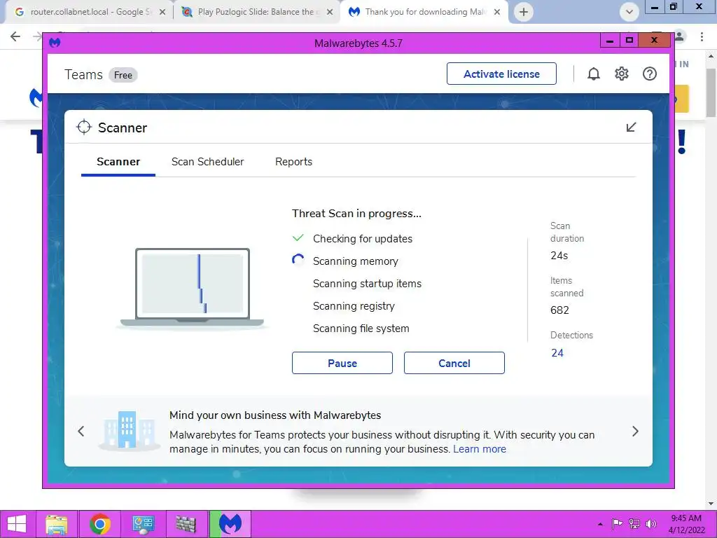Click the scan duration value 24s
Screen dimensions: 717x538
pyautogui.click(x=559, y=255)
